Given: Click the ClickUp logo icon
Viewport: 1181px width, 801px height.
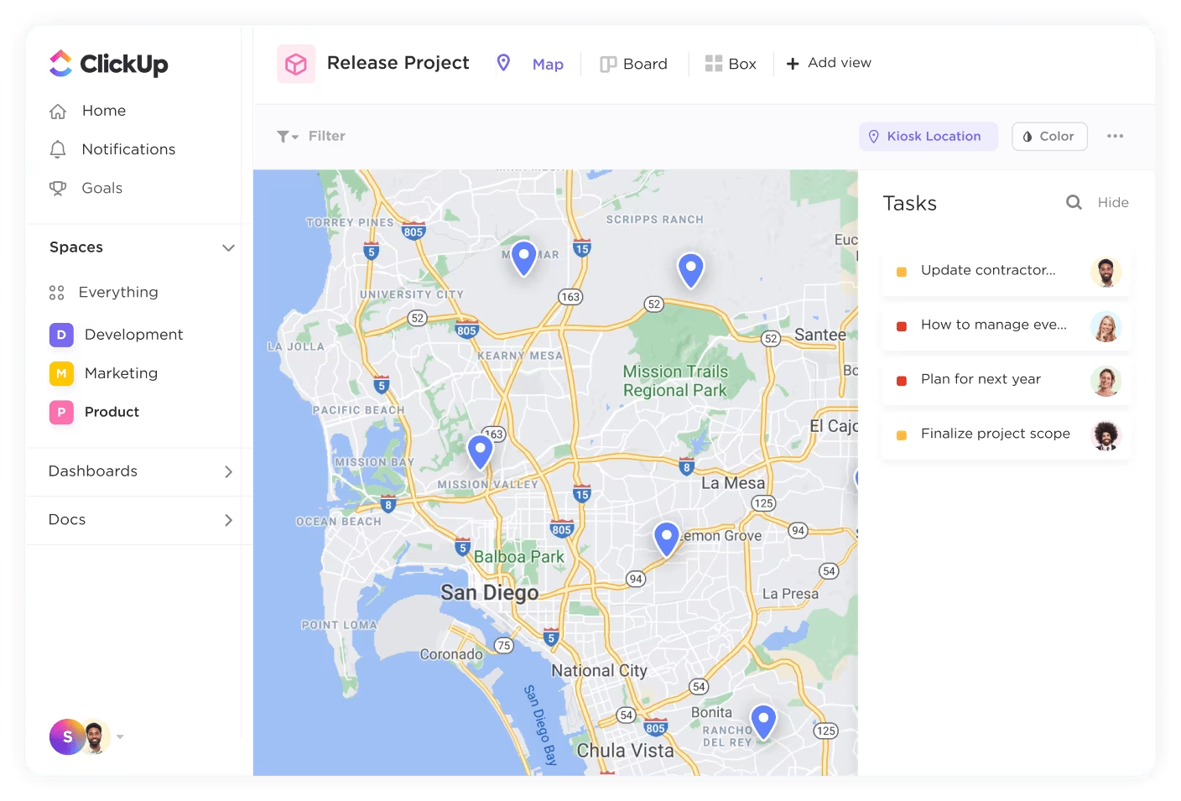Looking at the screenshot, I should [x=61, y=64].
